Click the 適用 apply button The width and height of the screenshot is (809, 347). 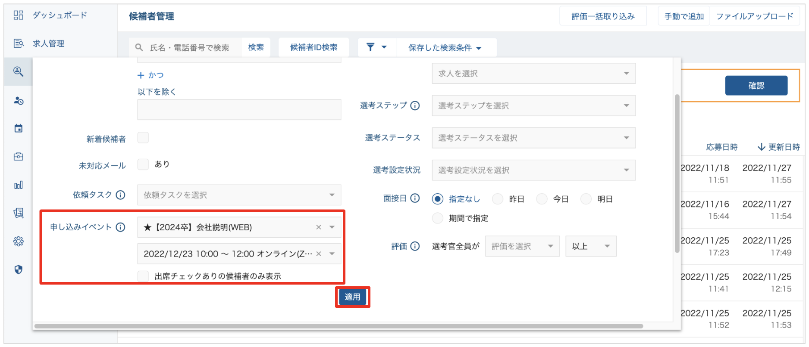(352, 297)
